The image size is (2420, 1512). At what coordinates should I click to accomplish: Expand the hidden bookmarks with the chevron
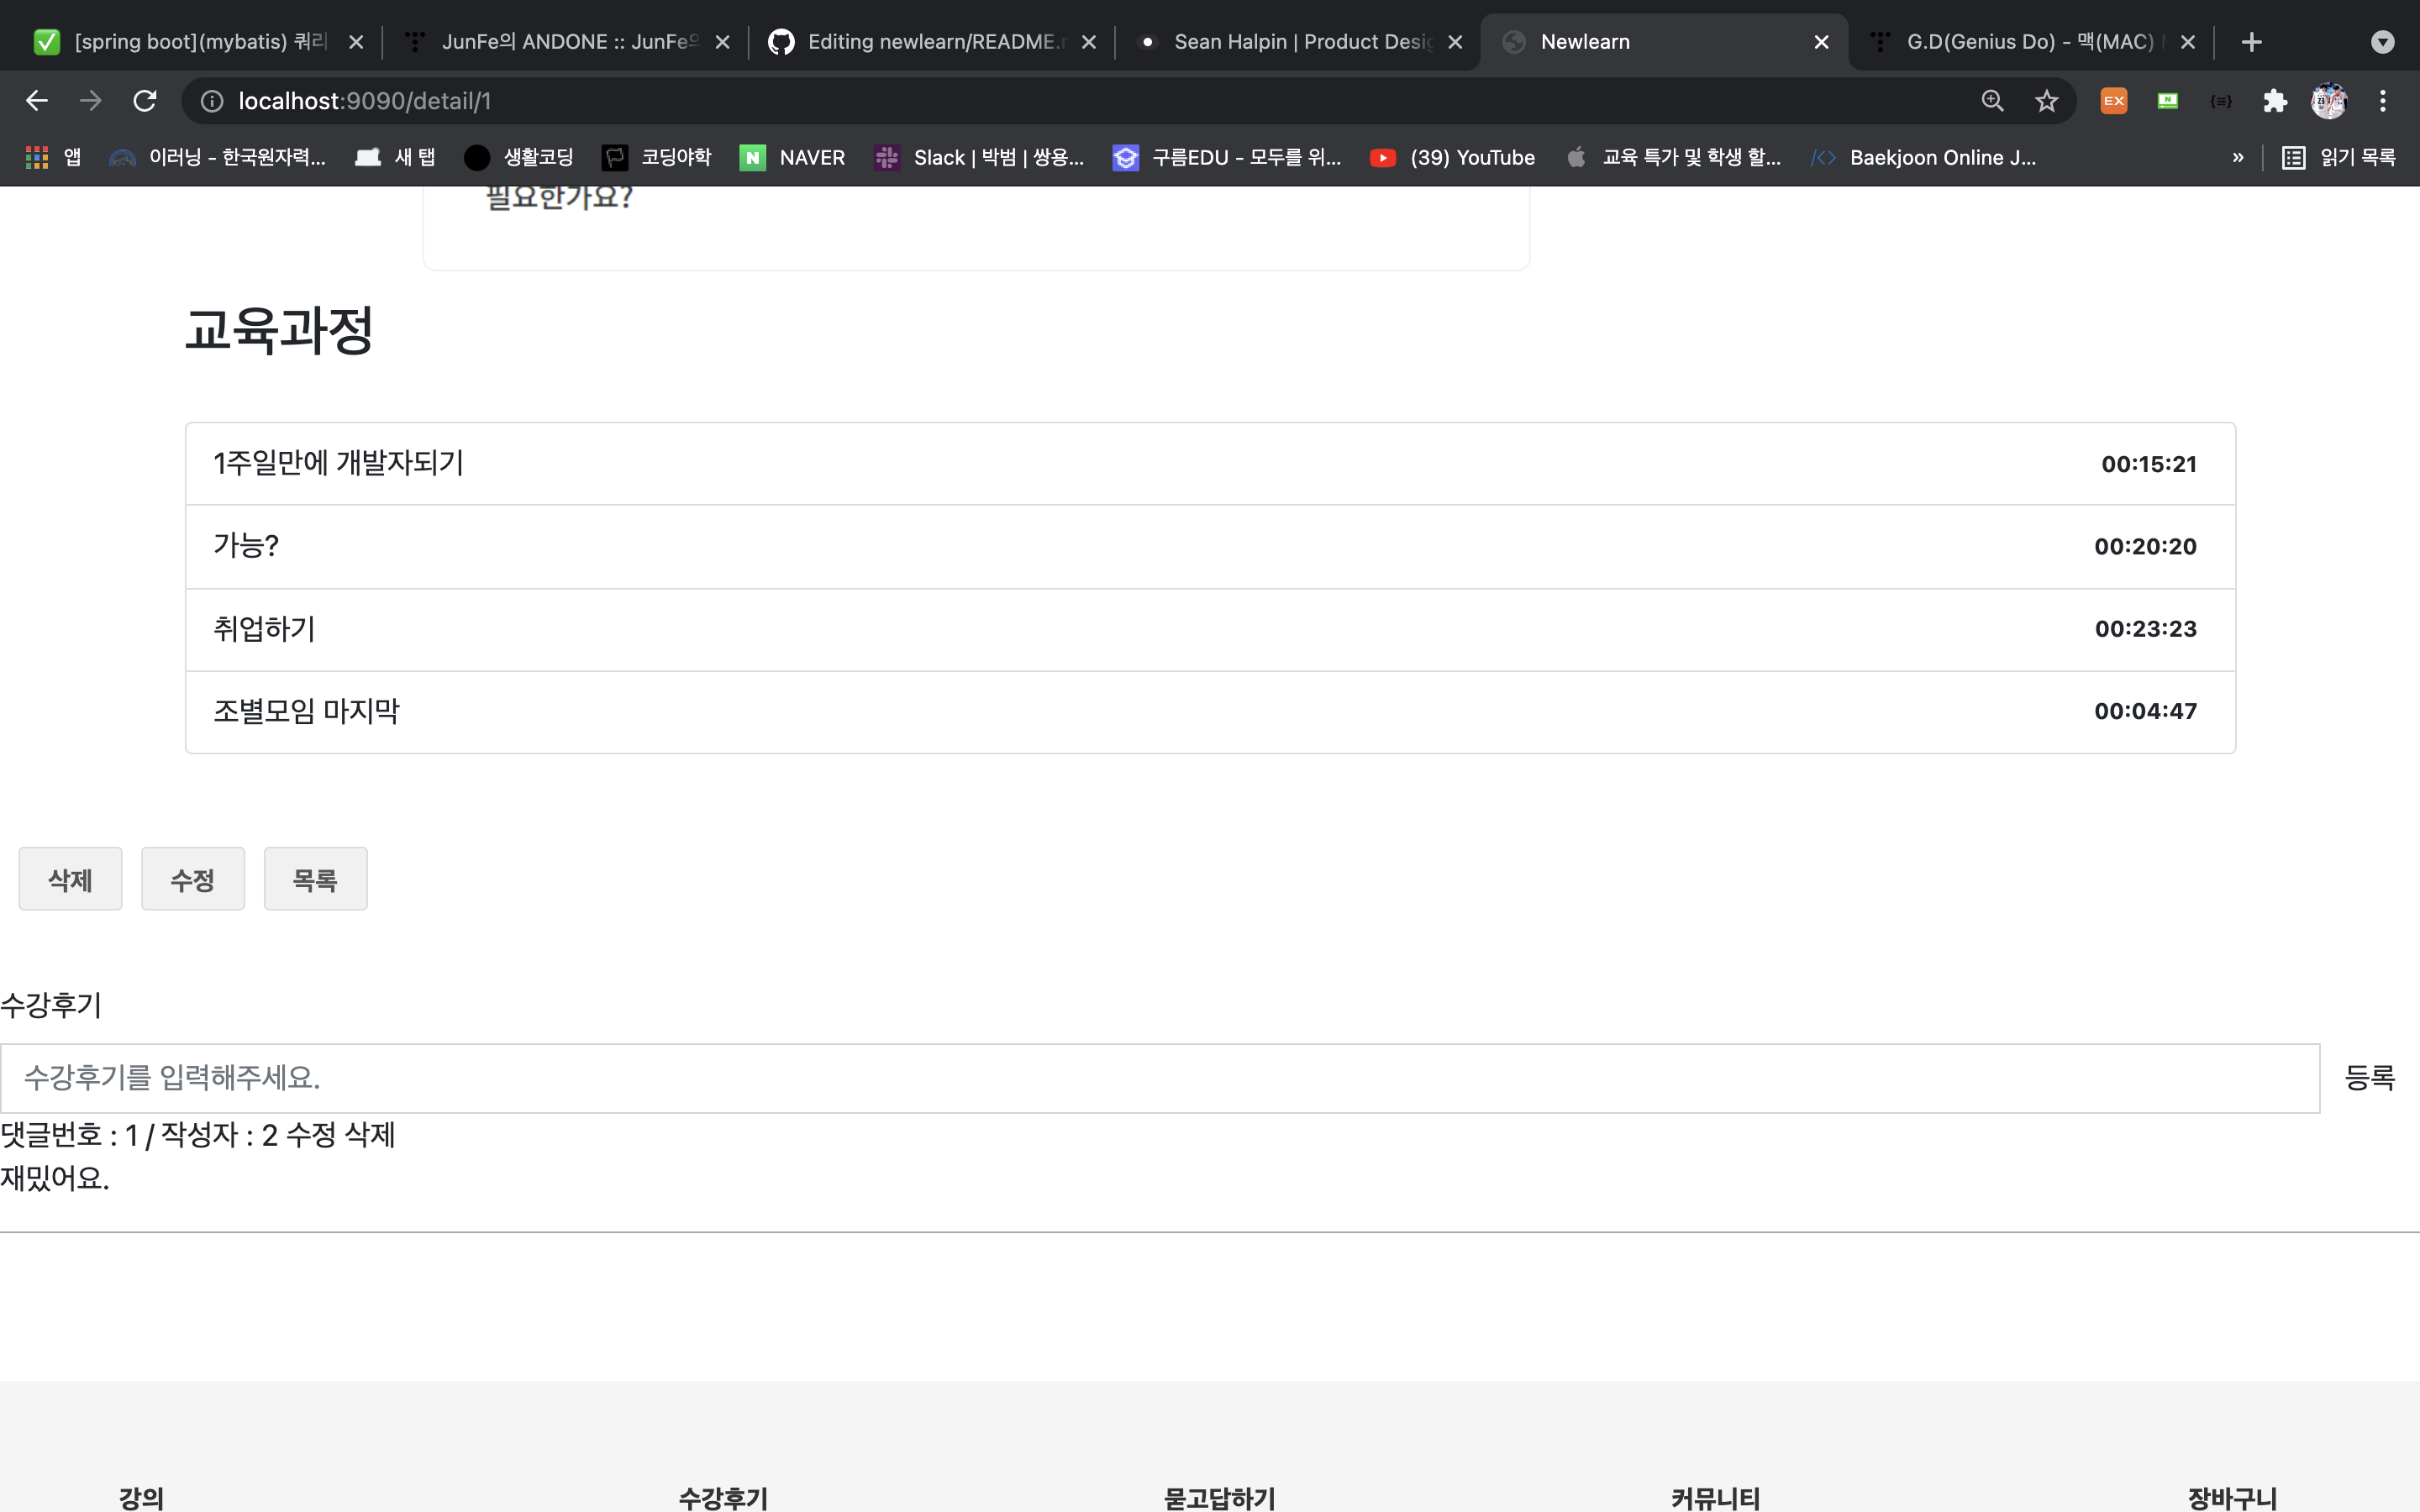click(2237, 157)
